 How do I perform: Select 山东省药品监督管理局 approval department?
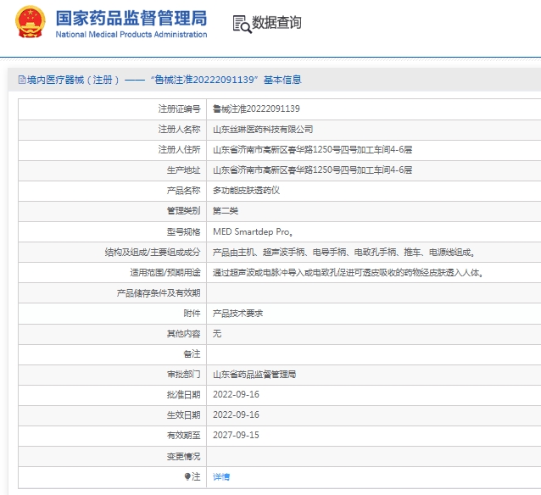254,375
